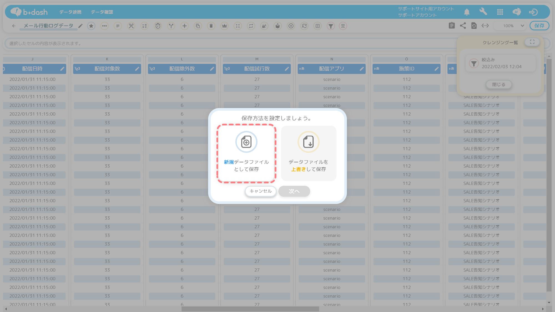Edit the 施策ID column header pencil
Image resolution: width=555 pixels, height=312 pixels.
(437, 69)
